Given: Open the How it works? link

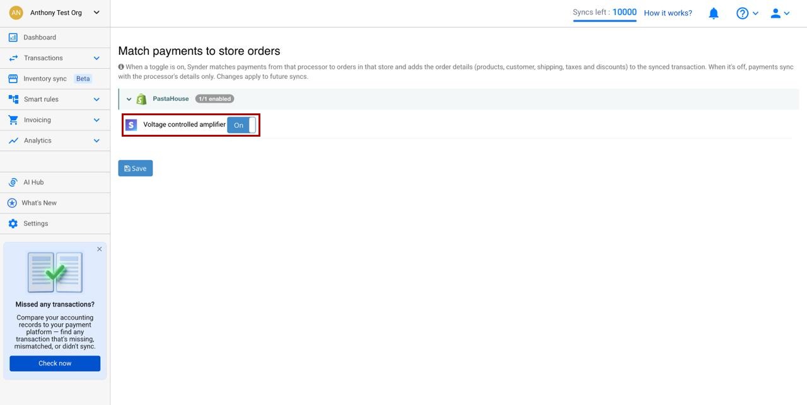Looking at the screenshot, I should [x=668, y=13].
